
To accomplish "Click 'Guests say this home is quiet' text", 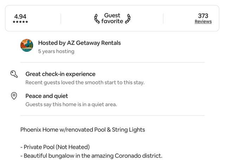I will (71, 104).
